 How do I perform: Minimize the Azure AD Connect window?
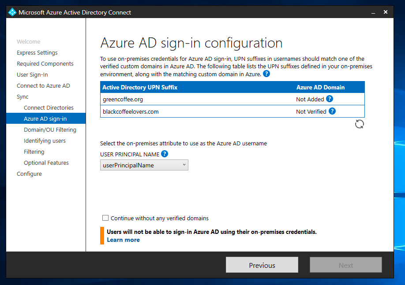click(x=373, y=12)
